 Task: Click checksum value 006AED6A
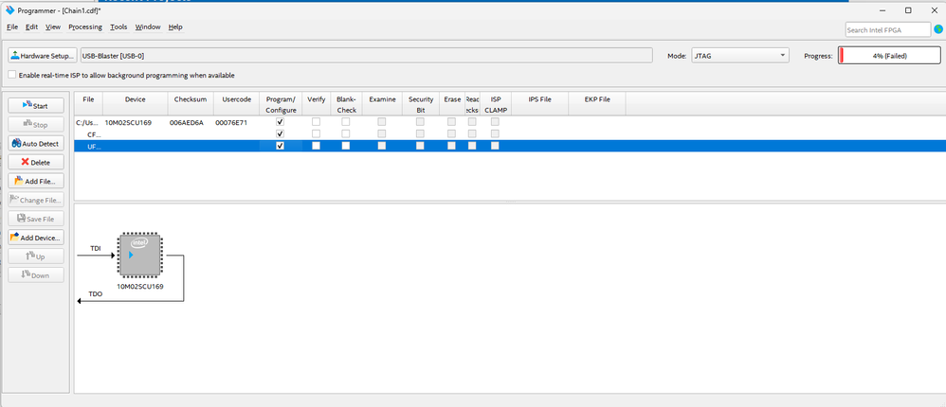point(187,122)
